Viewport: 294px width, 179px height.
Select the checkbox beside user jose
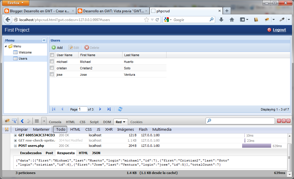52,74
